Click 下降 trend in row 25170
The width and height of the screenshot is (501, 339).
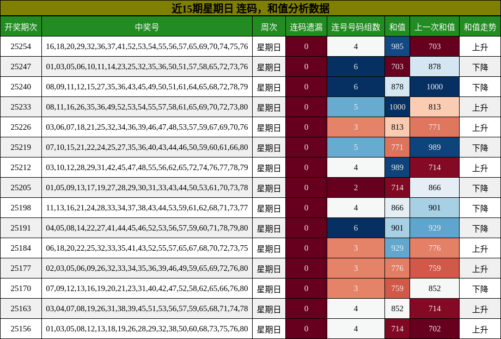pos(480,288)
